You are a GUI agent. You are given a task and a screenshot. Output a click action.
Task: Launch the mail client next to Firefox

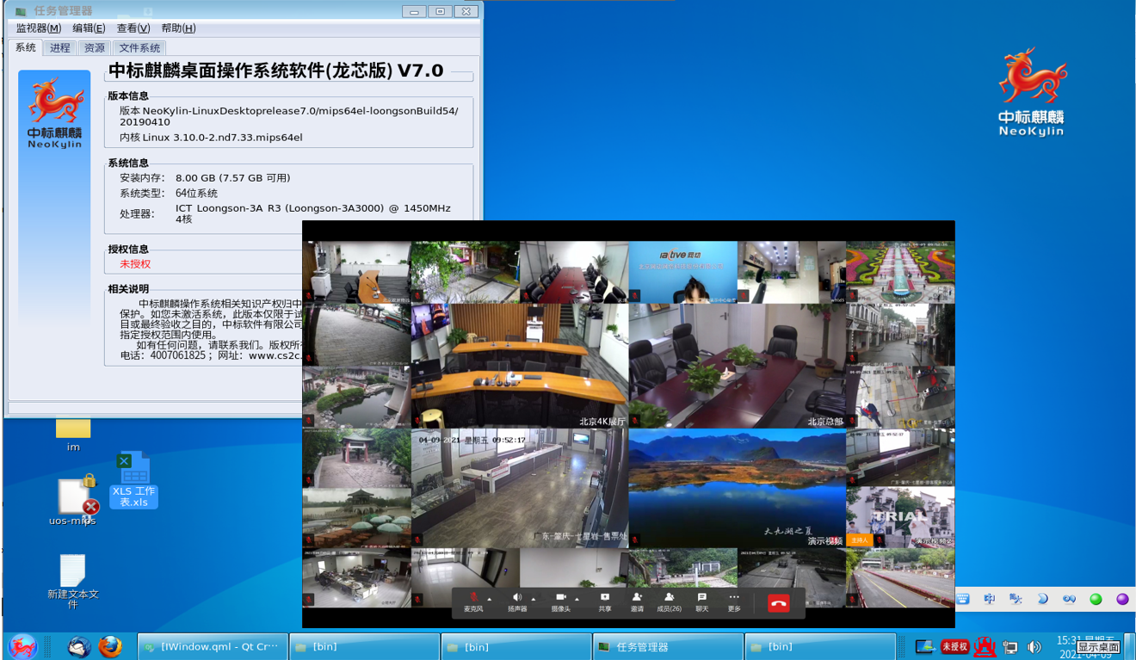pyautogui.click(x=80, y=646)
